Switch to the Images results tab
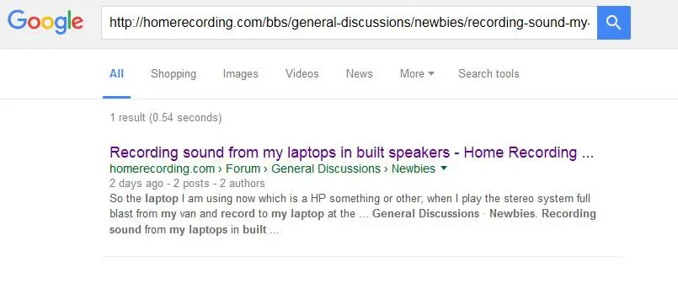 point(240,74)
